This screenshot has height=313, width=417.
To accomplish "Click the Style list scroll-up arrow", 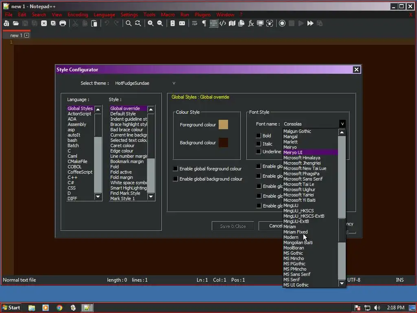I will [151, 109].
